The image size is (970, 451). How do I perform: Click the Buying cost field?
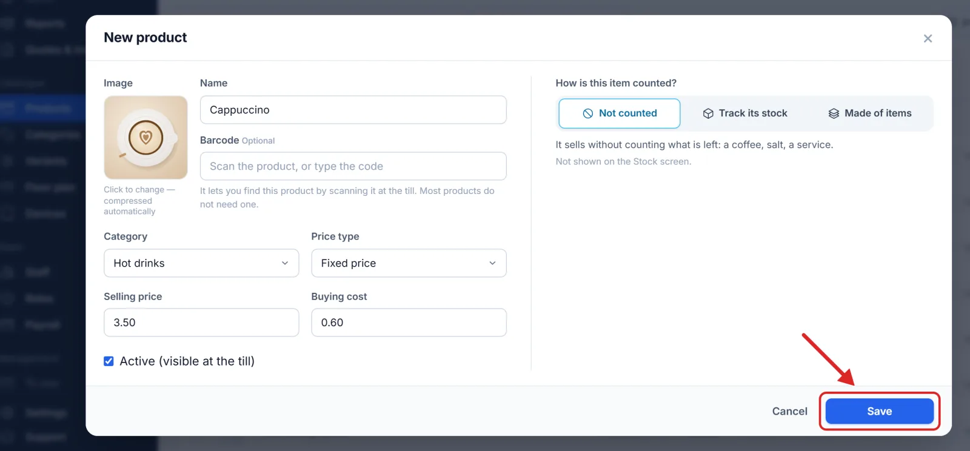point(409,322)
